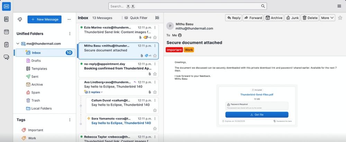Click the Forward button
The image size is (346, 142).
click(253, 18)
